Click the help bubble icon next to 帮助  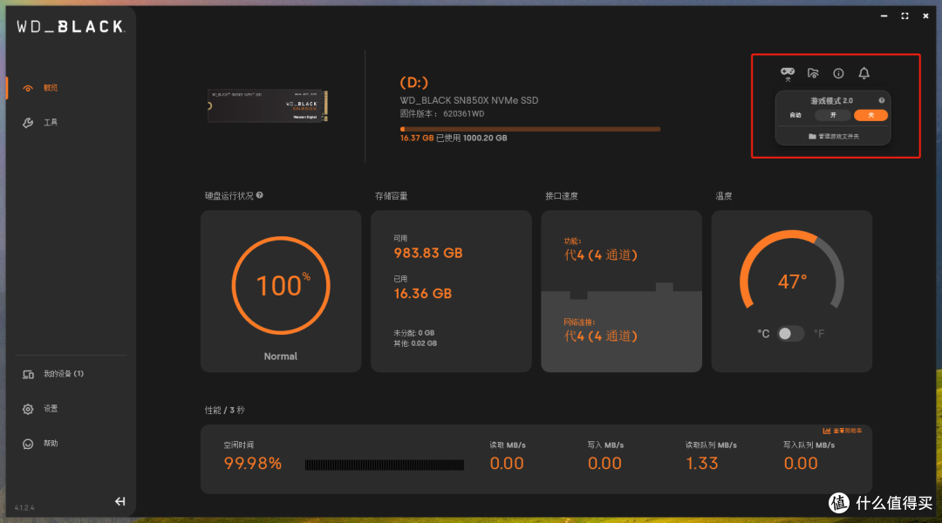click(28, 444)
